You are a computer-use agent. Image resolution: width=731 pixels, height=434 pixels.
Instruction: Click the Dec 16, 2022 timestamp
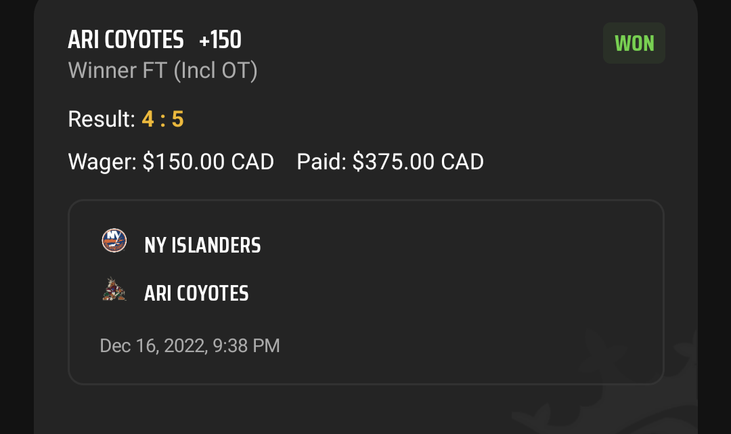point(152,346)
